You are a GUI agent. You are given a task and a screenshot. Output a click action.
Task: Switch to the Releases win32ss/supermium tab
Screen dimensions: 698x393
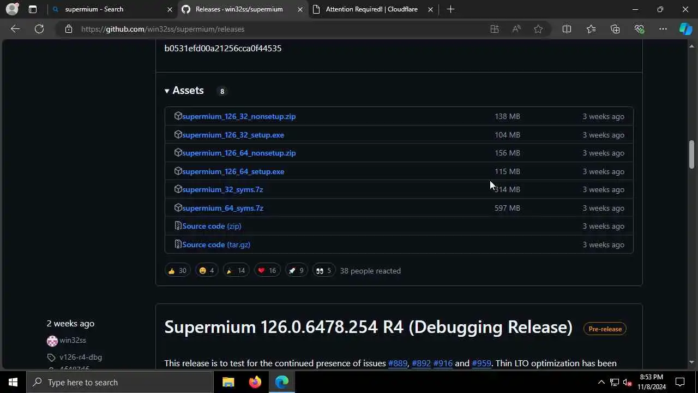click(242, 9)
